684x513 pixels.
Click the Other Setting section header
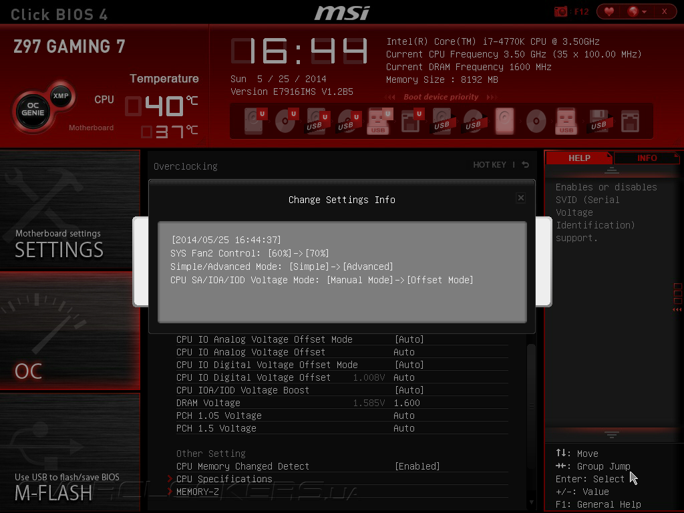(x=210, y=454)
